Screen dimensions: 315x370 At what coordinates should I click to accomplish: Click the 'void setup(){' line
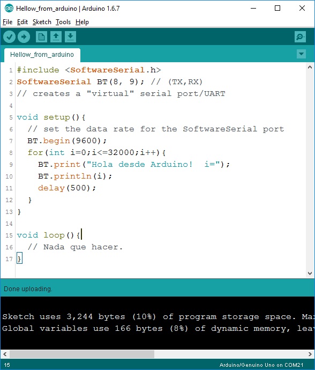(x=51, y=117)
